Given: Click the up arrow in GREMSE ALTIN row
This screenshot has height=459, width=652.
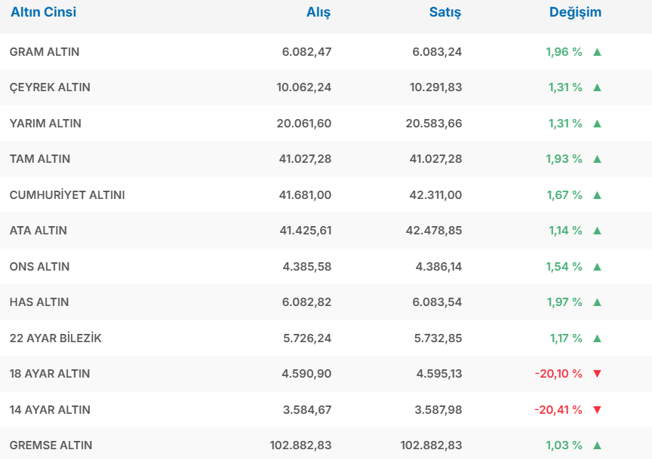Looking at the screenshot, I should click(597, 445).
